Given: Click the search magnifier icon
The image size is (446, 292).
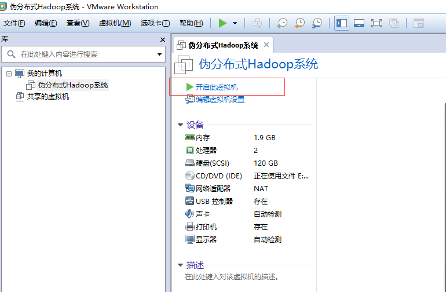Looking at the screenshot, I should coord(11,54).
